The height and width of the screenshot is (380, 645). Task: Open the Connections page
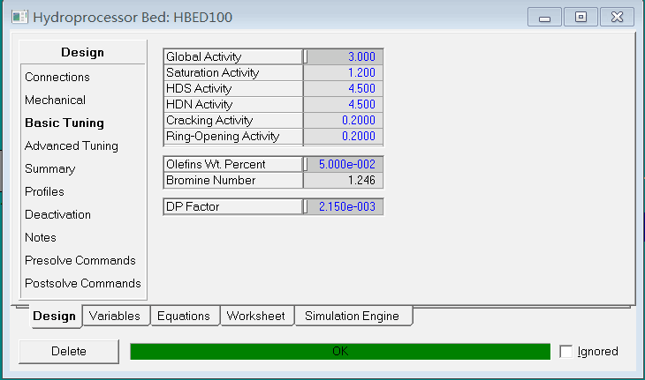[57, 78]
